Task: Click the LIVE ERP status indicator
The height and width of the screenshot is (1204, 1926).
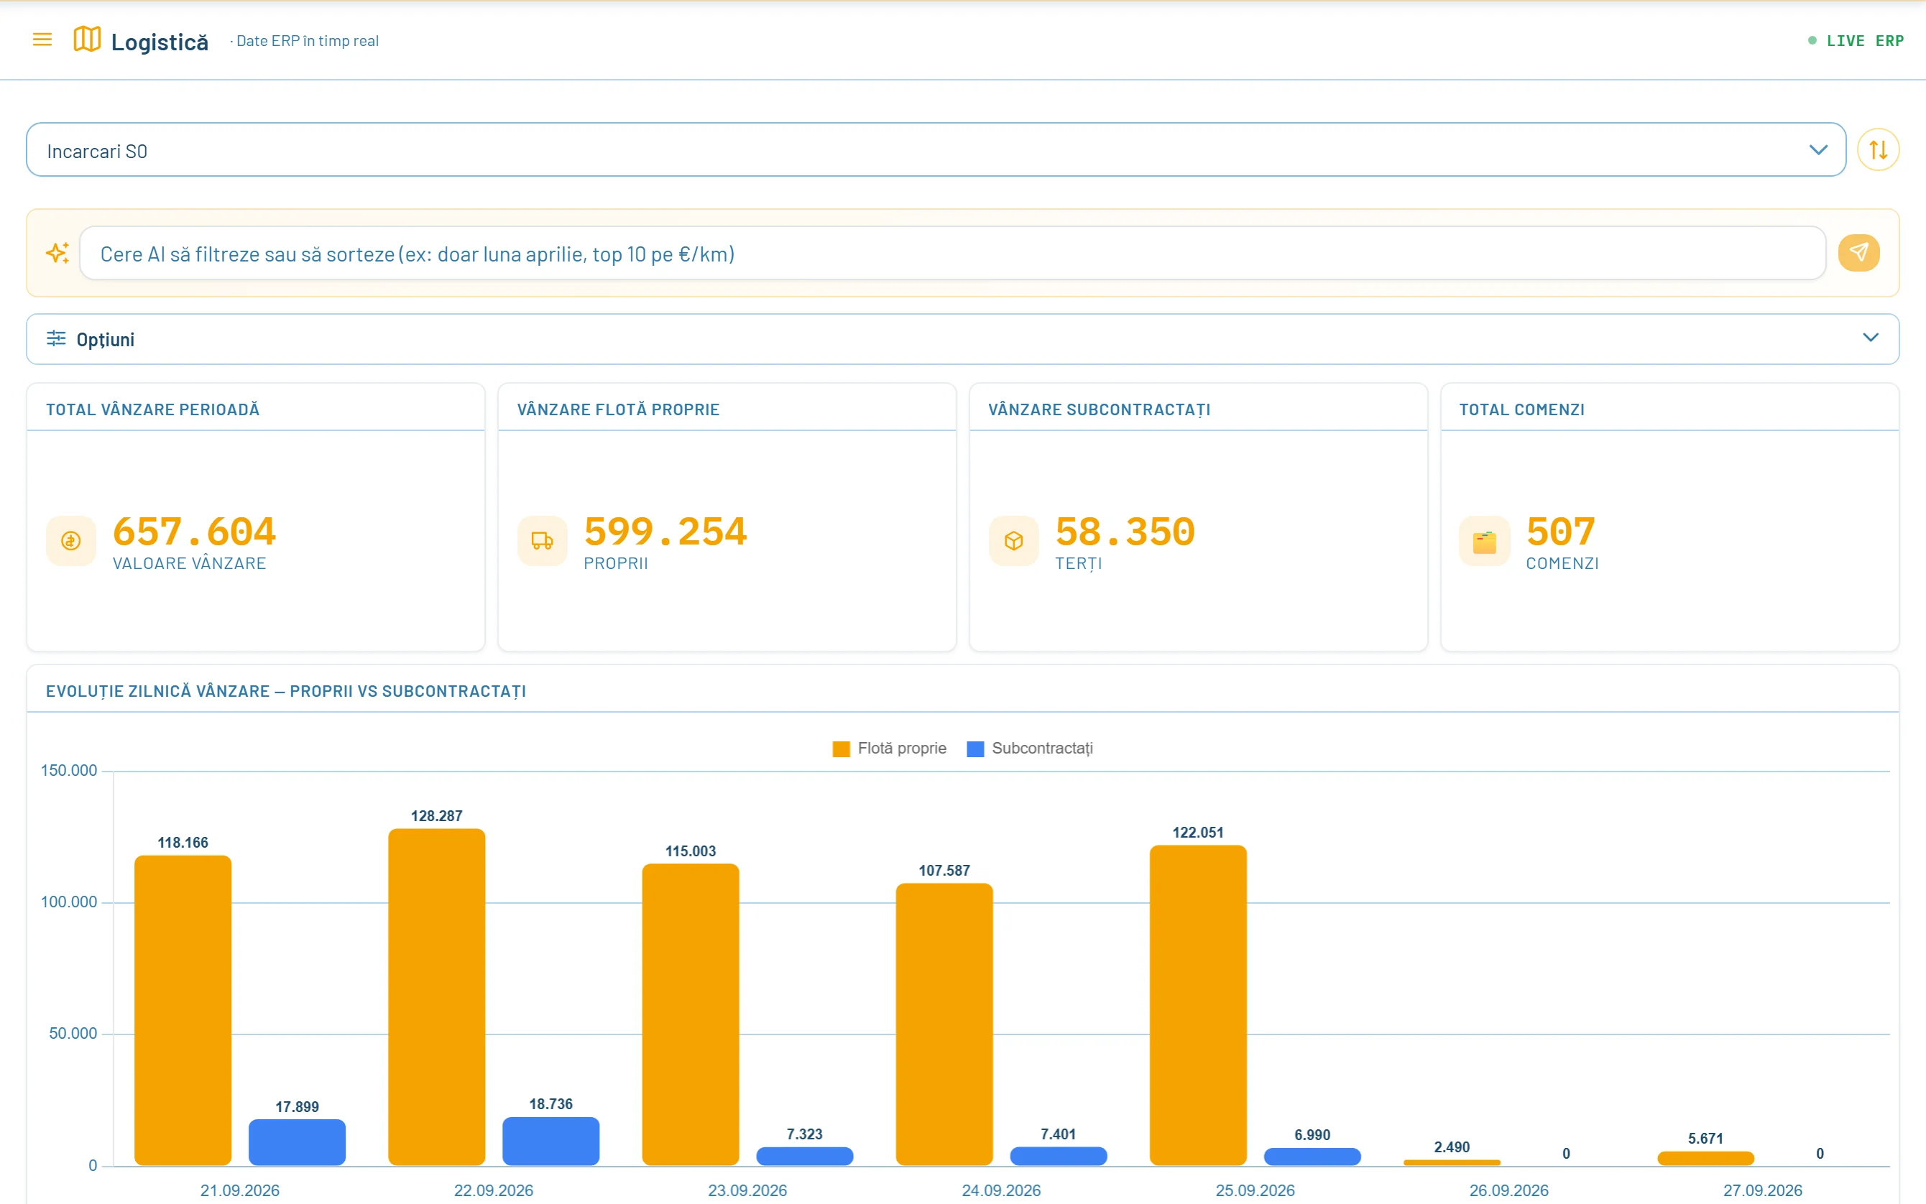Action: [x=1855, y=41]
